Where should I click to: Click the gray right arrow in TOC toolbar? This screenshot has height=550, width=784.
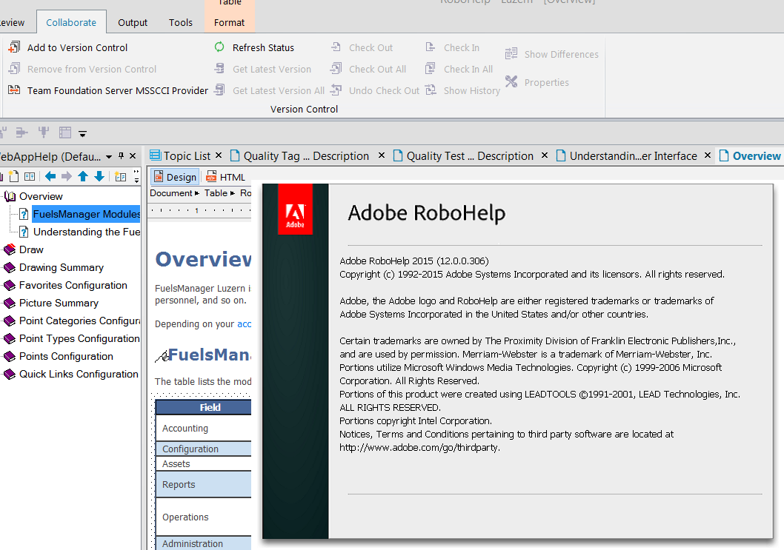tap(67, 176)
